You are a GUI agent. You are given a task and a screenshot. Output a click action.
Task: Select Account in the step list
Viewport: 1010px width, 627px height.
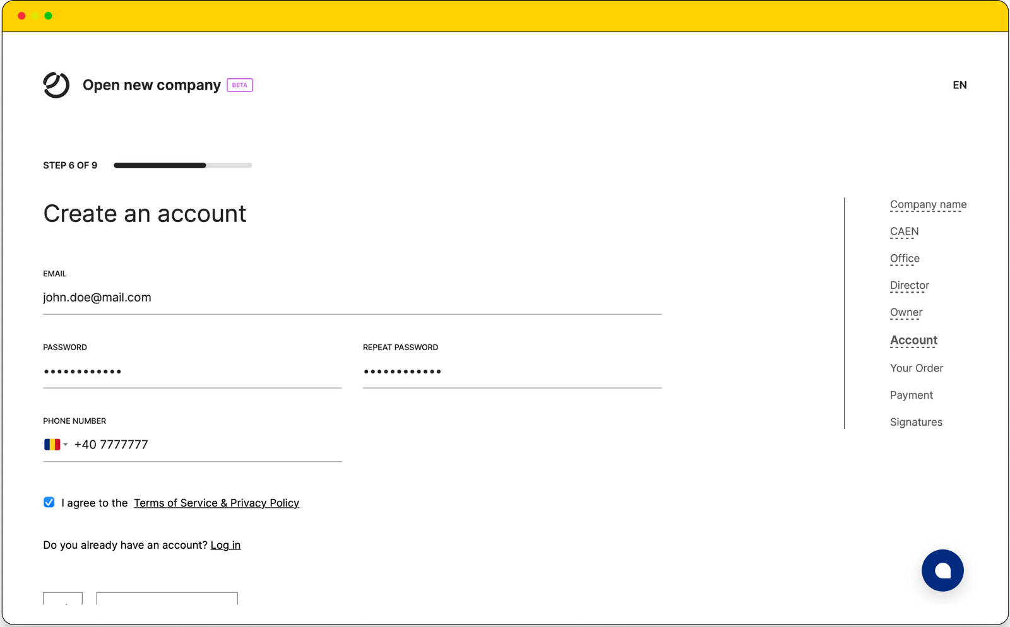point(913,341)
